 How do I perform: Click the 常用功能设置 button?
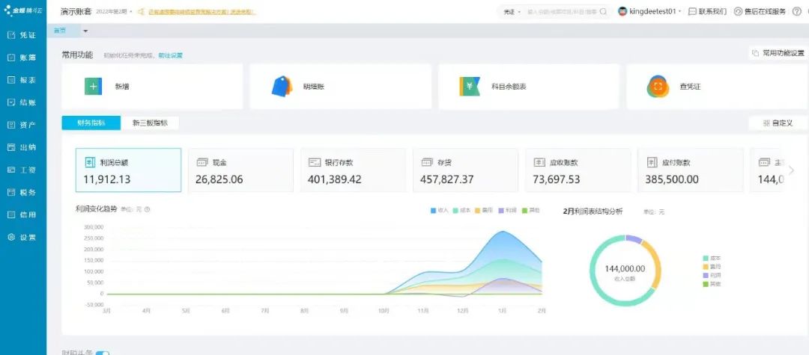click(778, 53)
